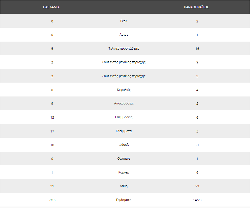The image size is (250, 208).
Task: Click Panathinaikos crosses value 14/28
Action: 197,200
